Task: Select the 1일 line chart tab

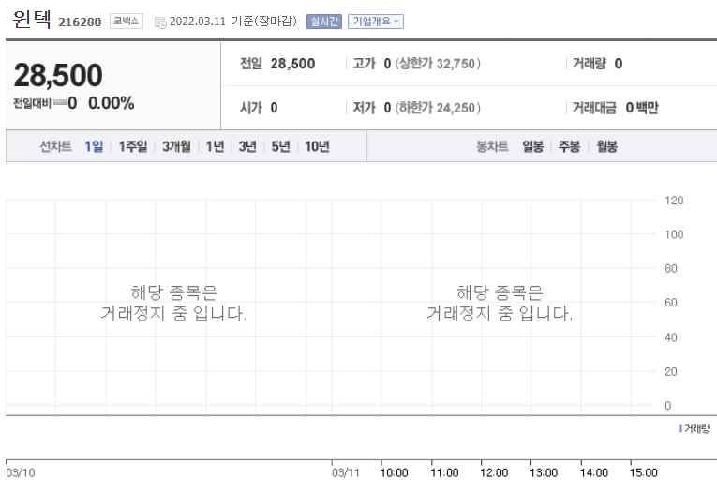Action: tap(94, 146)
